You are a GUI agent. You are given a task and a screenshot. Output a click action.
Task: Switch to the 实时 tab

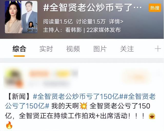pyautogui.click(x=46, y=49)
